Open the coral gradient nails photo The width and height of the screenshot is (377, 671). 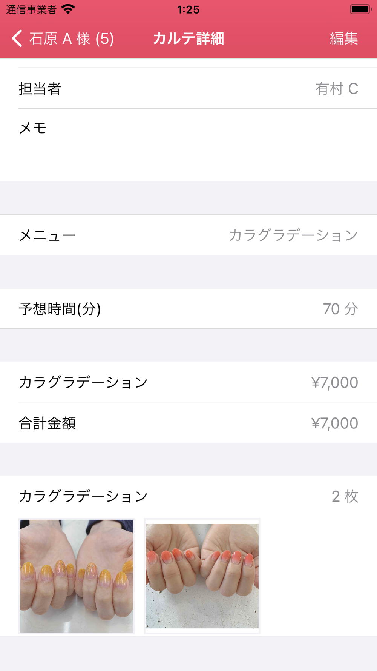point(202,576)
